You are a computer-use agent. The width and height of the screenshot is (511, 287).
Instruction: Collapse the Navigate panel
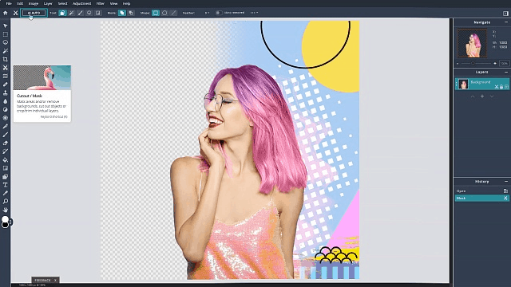click(x=506, y=22)
